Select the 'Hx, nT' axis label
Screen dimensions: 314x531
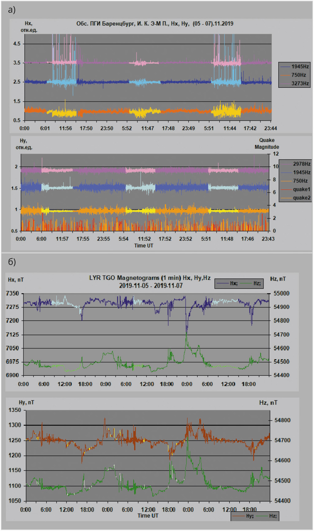point(16,280)
